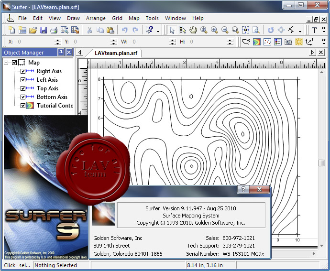Collapse the Map tree node
Image resolution: width=330 pixels, height=271 pixels.
(6, 63)
